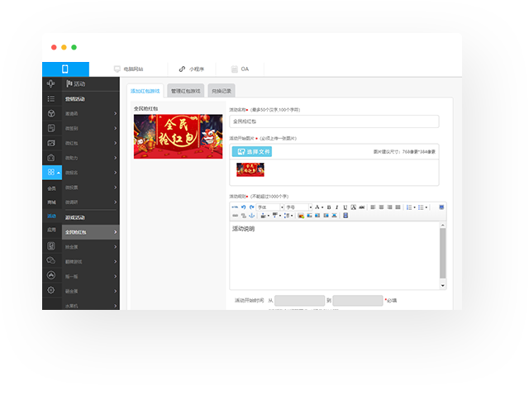Collapse the highlighted four-squares grid icon

[x=52, y=173]
